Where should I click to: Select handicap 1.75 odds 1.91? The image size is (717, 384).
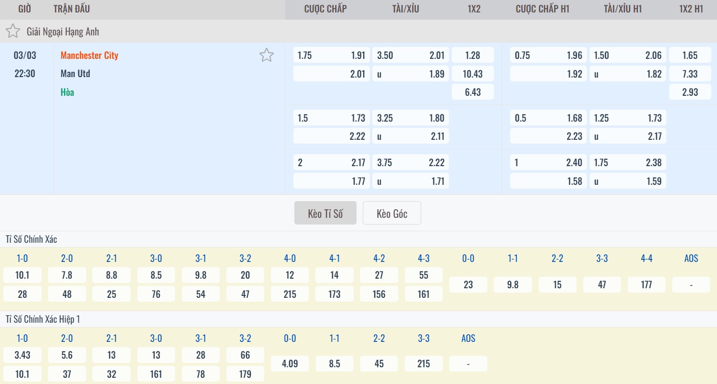pyautogui.click(x=331, y=56)
